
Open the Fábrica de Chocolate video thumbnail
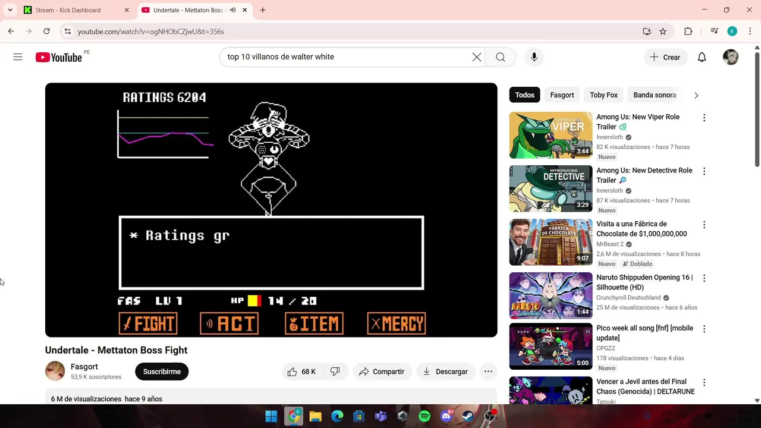point(551,242)
